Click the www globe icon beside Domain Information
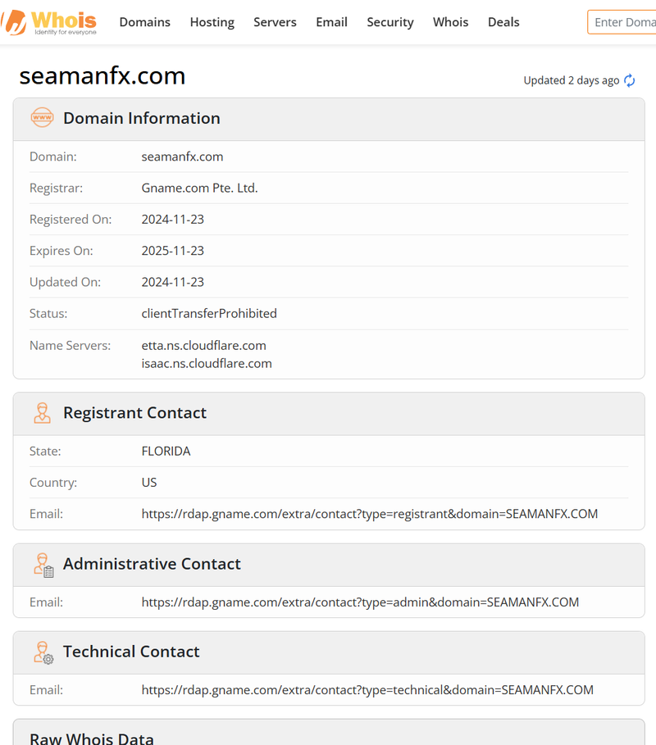Image resolution: width=656 pixels, height=745 pixels. click(x=43, y=117)
